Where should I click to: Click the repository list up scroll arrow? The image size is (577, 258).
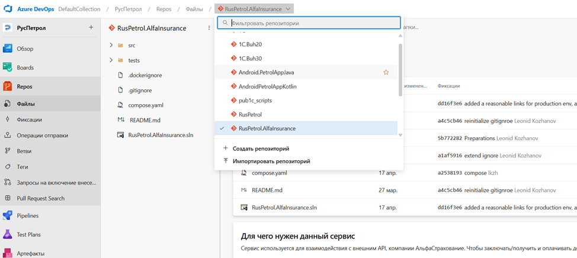coord(400,36)
